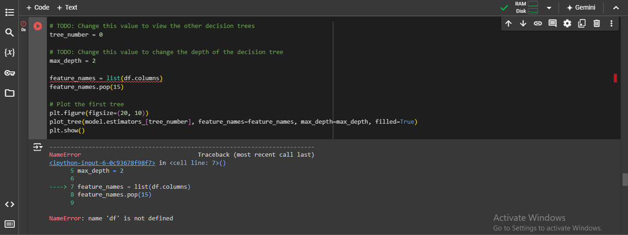Click the 'feature_names.pop(15)' code line

point(86,87)
